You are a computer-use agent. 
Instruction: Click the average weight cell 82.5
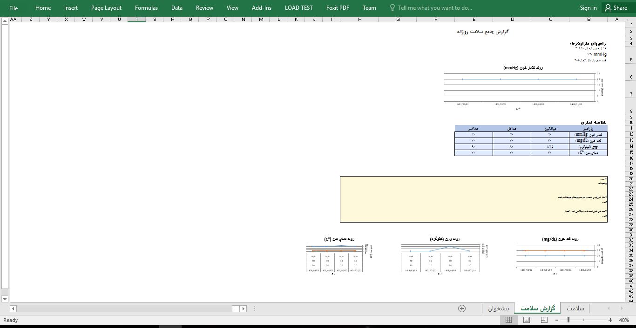[x=550, y=146]
